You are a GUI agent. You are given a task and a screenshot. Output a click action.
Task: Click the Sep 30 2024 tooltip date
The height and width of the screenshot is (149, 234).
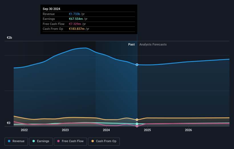click(x=52, y=9)
